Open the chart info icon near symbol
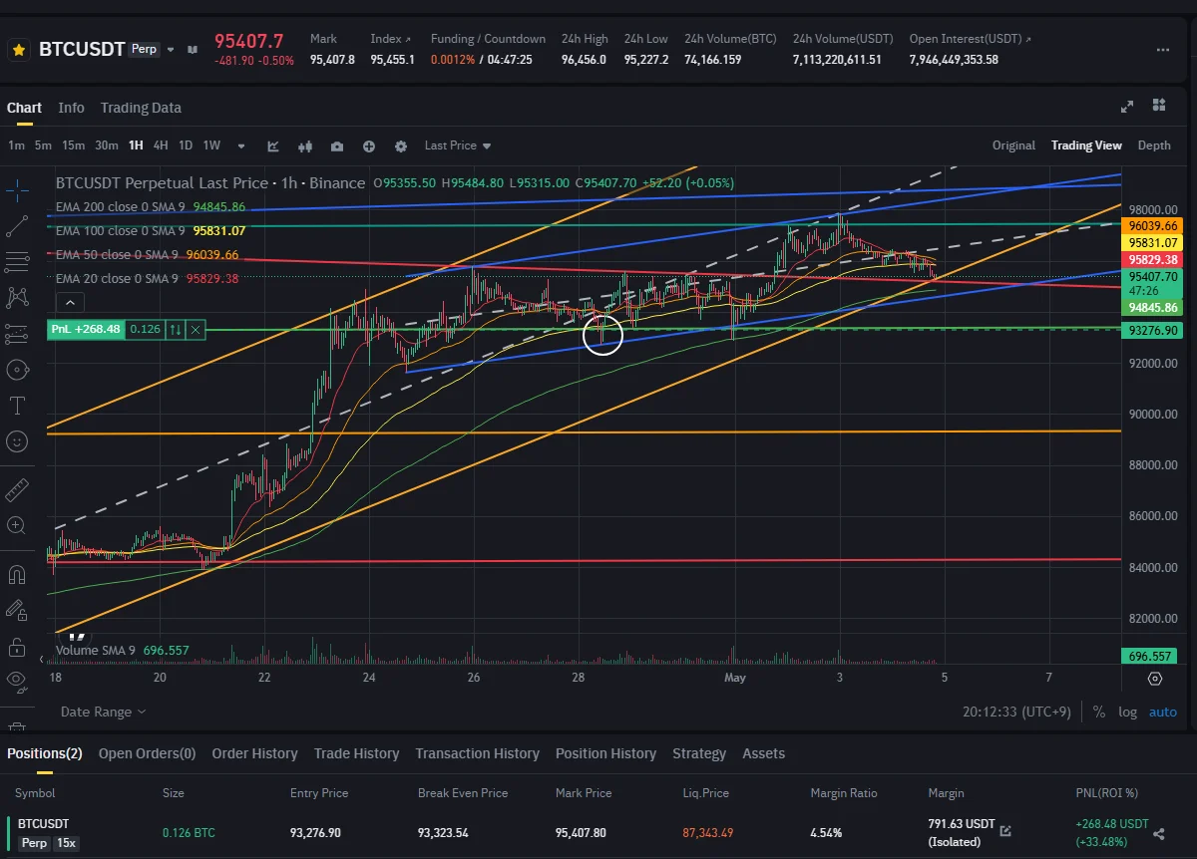This screenshot has height=859, width=1197. pyautogui.click(x=192, y=49)
